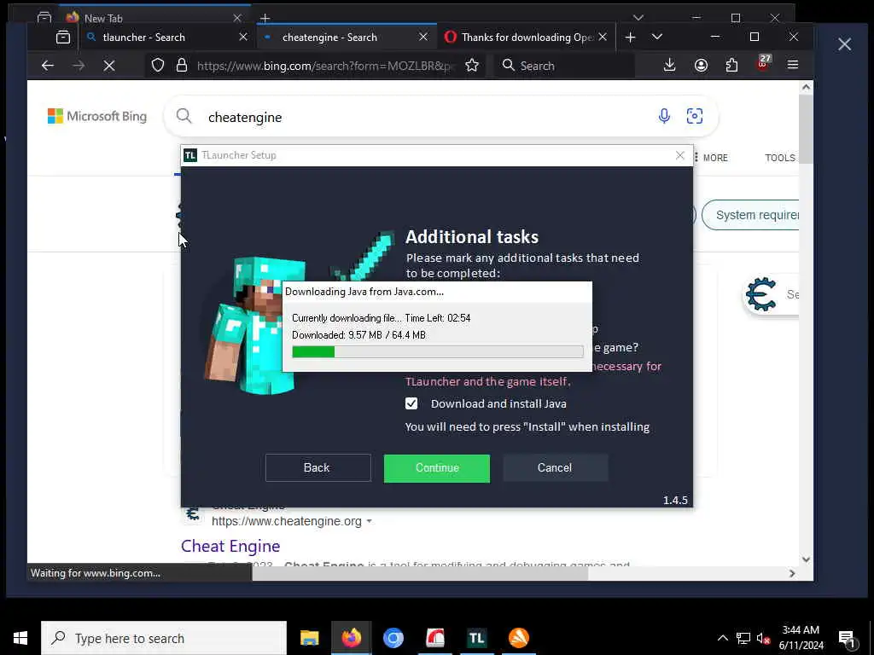Open the notification center icon

coord(847,639)
